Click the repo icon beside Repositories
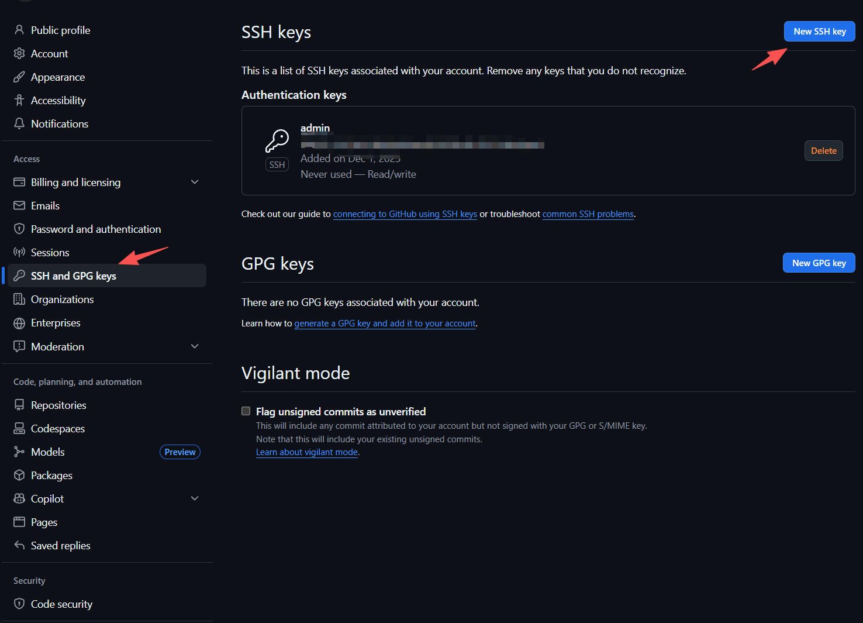 [19, 405]
